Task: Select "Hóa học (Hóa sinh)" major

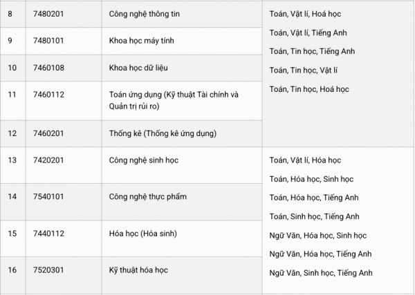Action: coord(142,234)
